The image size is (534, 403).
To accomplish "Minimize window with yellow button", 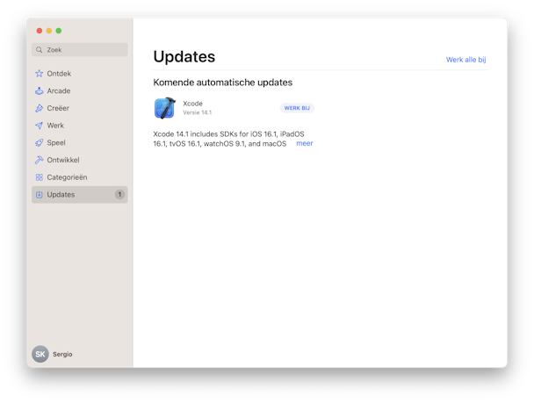I will coord(49,31).
